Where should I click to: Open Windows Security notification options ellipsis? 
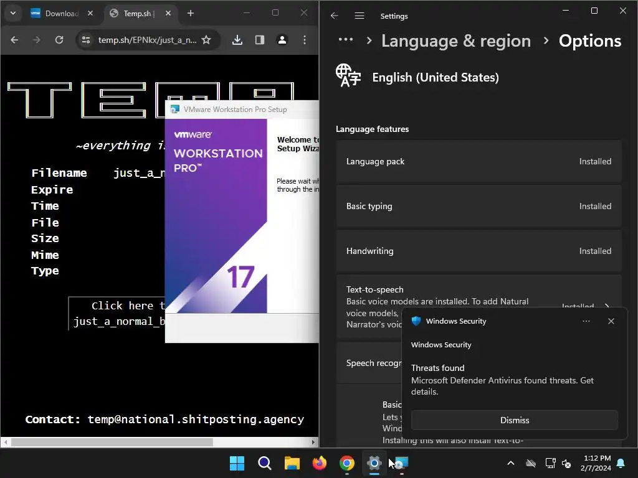[586, 321]
